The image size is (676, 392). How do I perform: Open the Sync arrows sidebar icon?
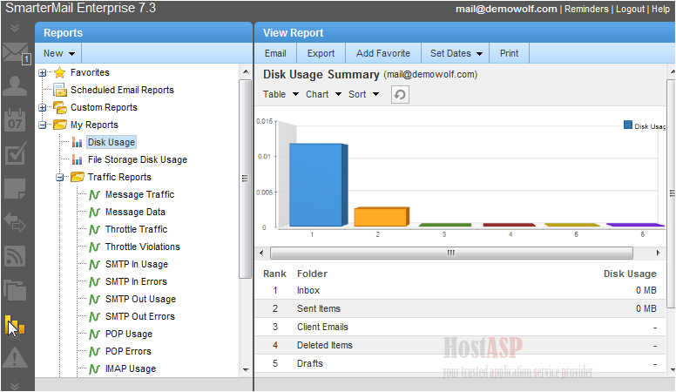[15, 222]
